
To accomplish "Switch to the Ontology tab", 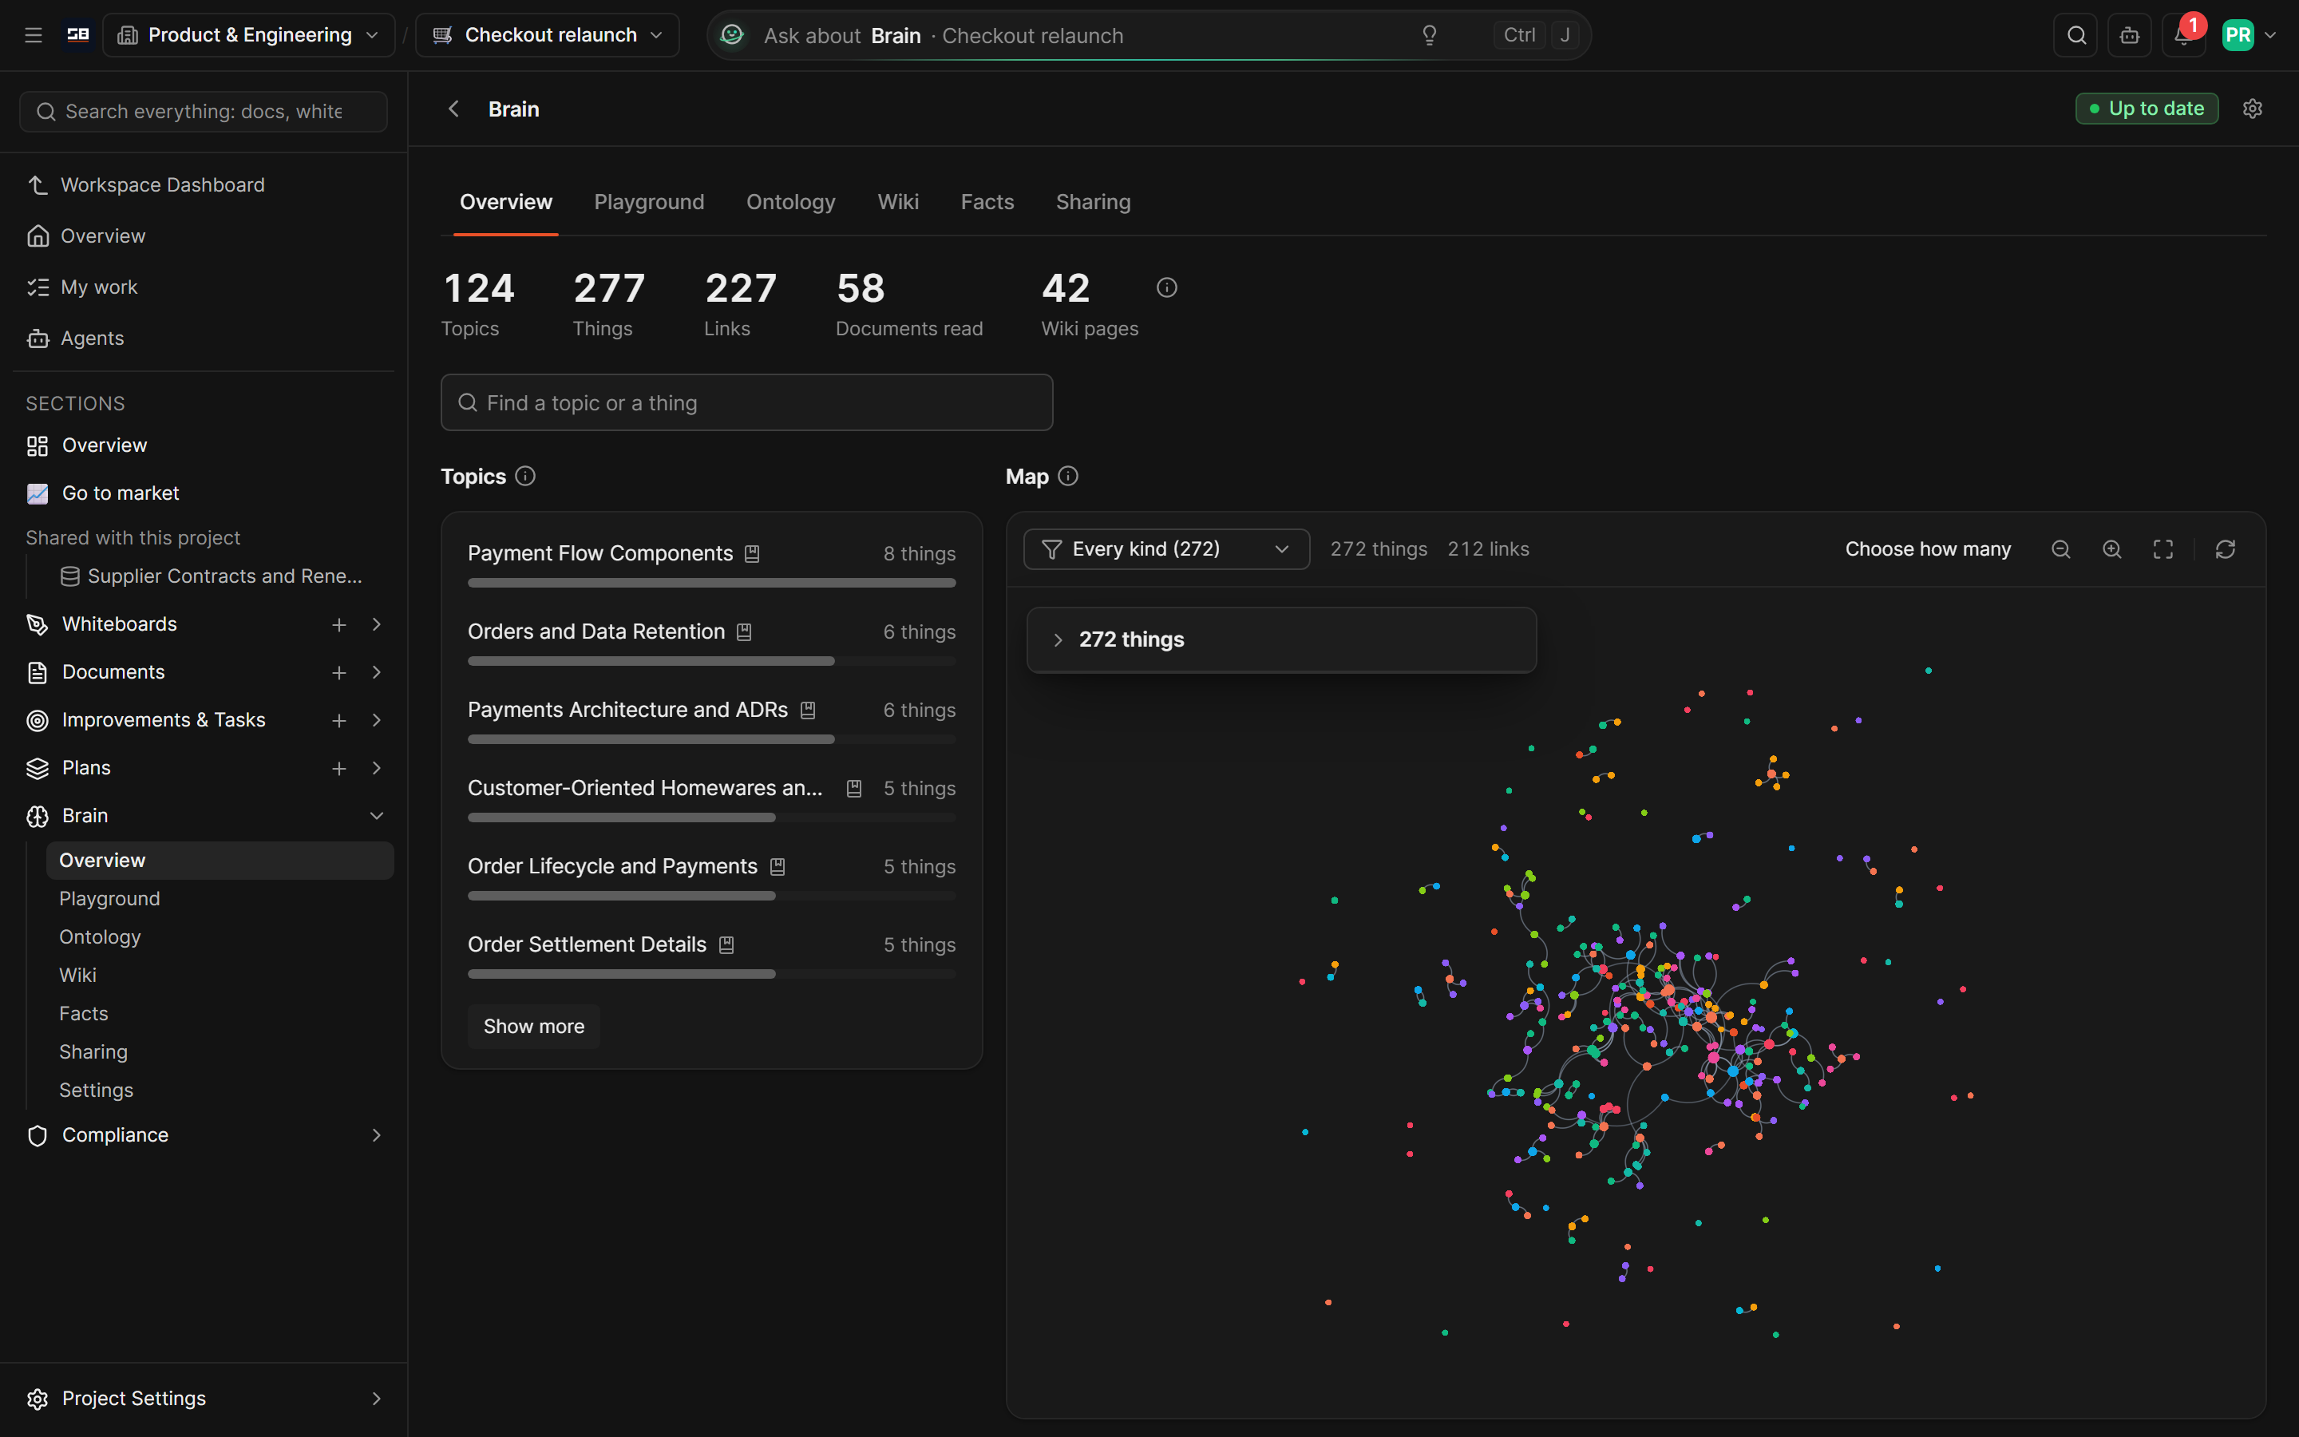I will click(x=790, y=201).
